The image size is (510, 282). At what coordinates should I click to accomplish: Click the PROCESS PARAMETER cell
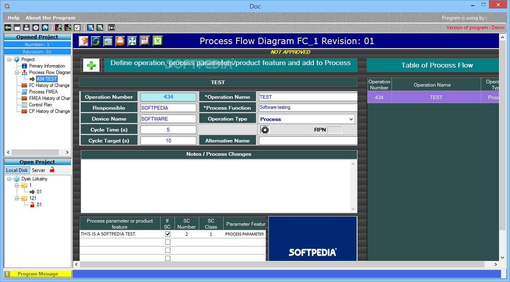pyautogui.click(x=245, y=234)
